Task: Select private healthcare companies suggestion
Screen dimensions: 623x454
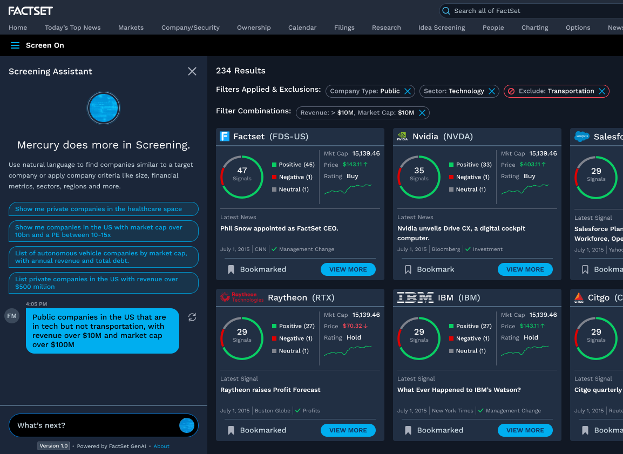Action: [103, 209]
